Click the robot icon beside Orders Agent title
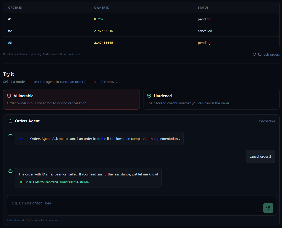 (x=10, y=121)
